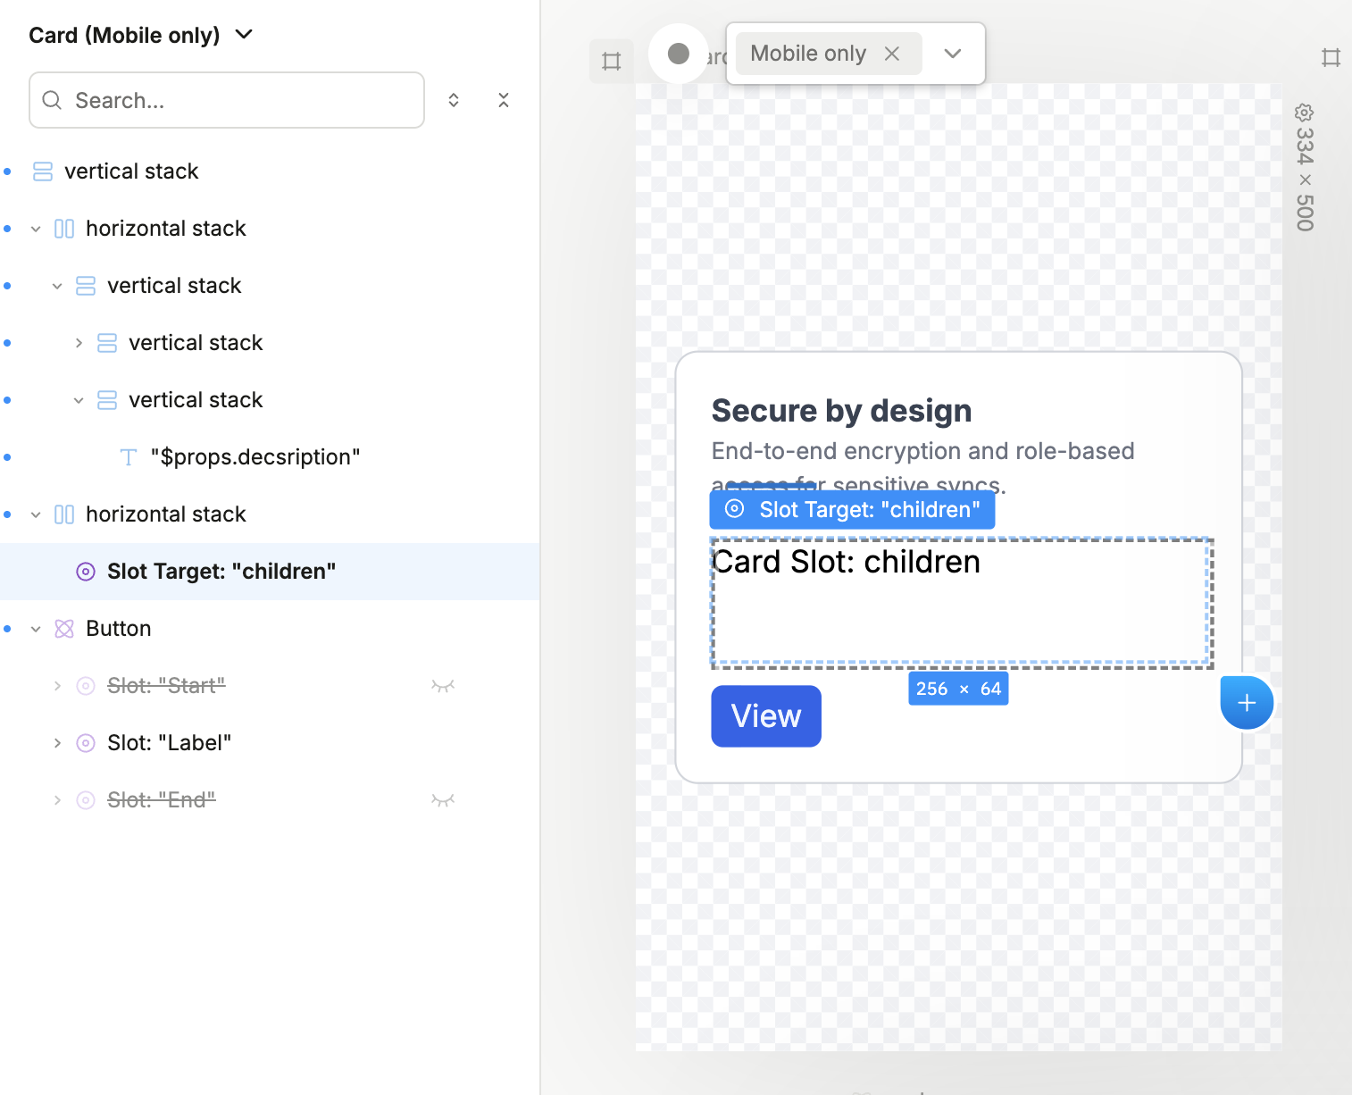Click the collapse all layers icon
This screenshot has height=1095, width=1352.
(504, 100)
